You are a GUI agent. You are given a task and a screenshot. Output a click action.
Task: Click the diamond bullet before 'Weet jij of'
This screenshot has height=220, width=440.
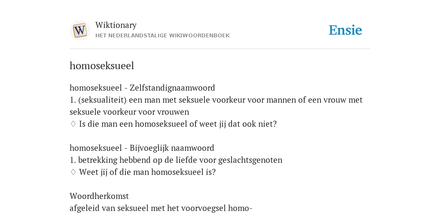click(x=73, y=172)
